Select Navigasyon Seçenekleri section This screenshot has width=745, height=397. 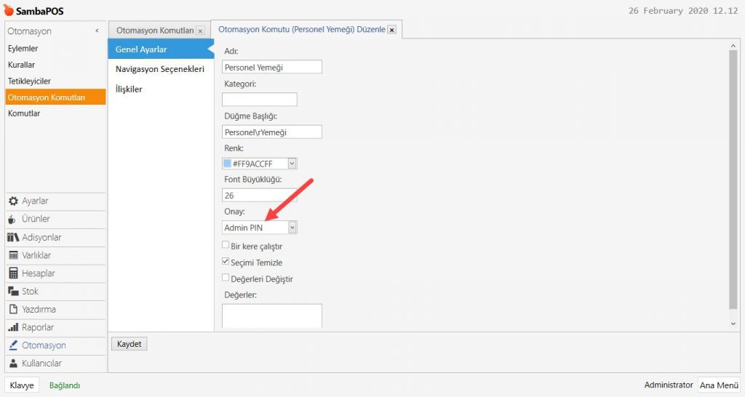point(159,69)
